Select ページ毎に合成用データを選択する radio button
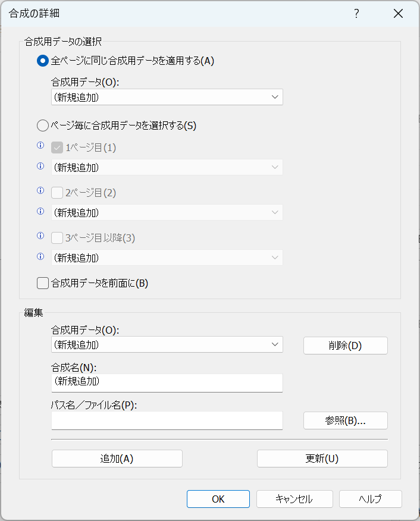 pyautogui.click(x=43, y=125)
